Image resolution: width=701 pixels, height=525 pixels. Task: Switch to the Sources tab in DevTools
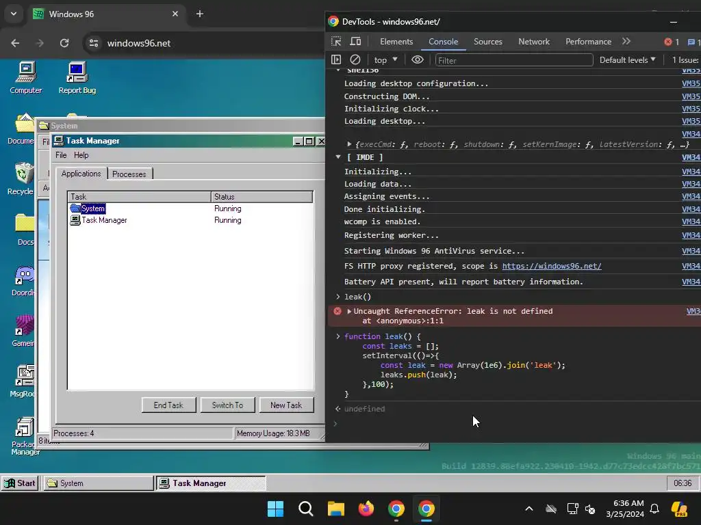[487, 42]
